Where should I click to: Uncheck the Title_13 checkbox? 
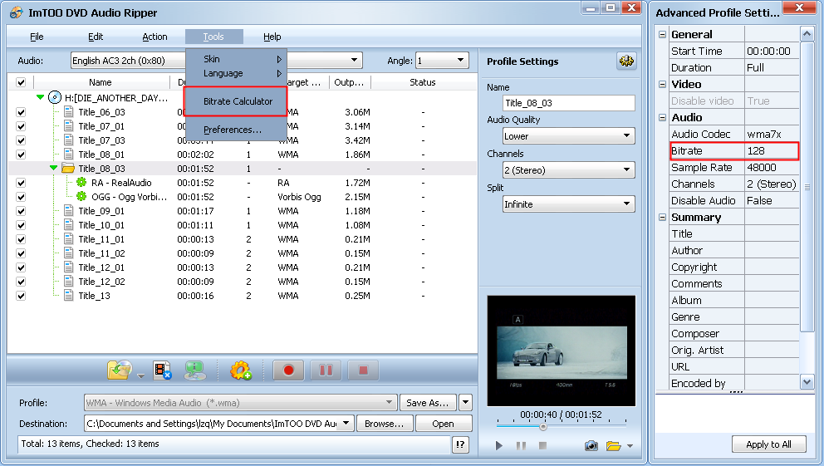click(x=21, y=296)
